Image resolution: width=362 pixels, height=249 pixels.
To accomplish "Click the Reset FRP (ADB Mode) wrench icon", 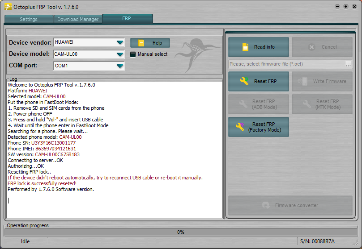I will (x=243, y=104).
